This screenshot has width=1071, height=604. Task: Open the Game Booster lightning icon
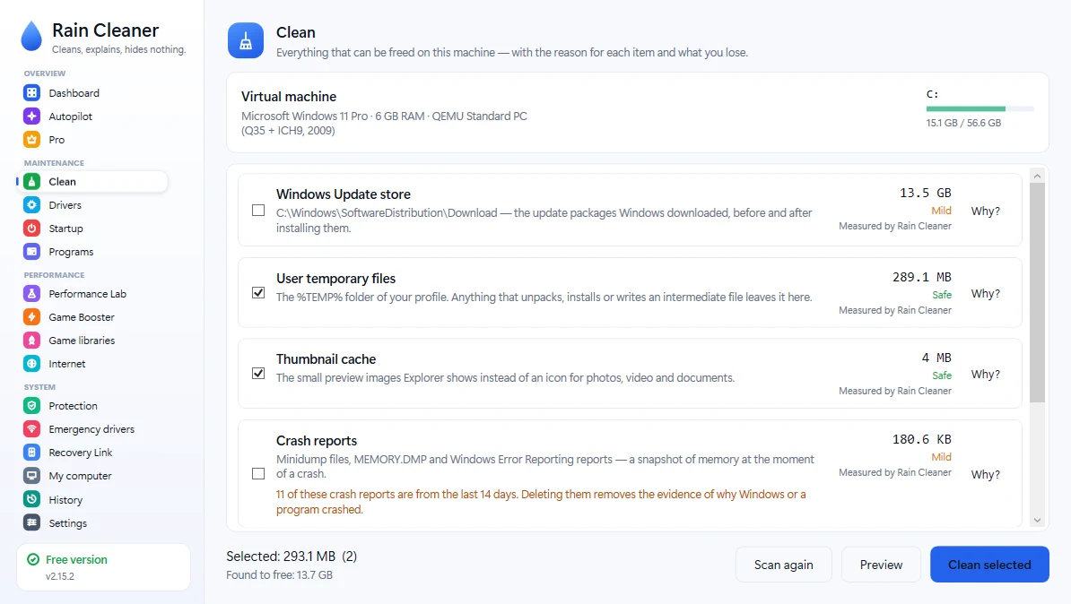click(x=32, y=316)
